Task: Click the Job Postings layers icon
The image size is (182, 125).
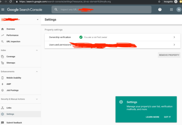Action: [x=2, y=90]
